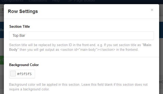Click the text 'Top Bar' in title field
The image size is (163, 94).
(x=19, y=35)
